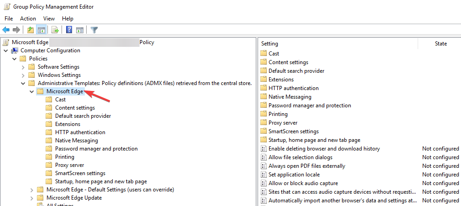Select Always open PDF files externally policy
Image resolution: width=461 pixels, height=206 pixels.
pyautogui.click(x=306, y=166)
